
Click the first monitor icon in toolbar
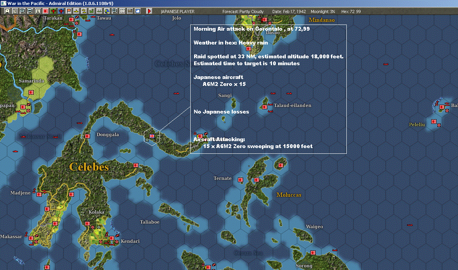click(x=23, y=11)
